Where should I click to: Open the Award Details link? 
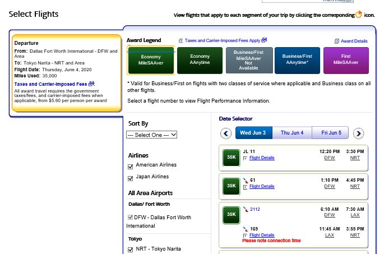pos(354,41)
